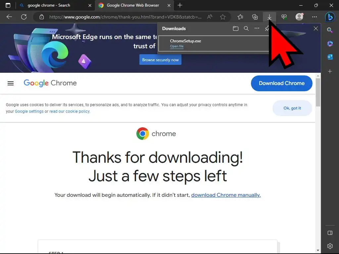The height and width of the screenshot is (254, 339).
Task: Open the Google settings link
Action: pyautogui.click(x=29, y=111)
